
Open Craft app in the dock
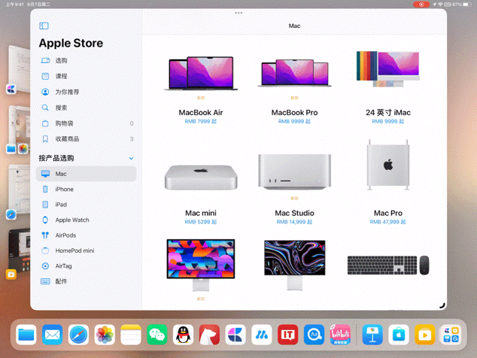click(x=235, y=335)
